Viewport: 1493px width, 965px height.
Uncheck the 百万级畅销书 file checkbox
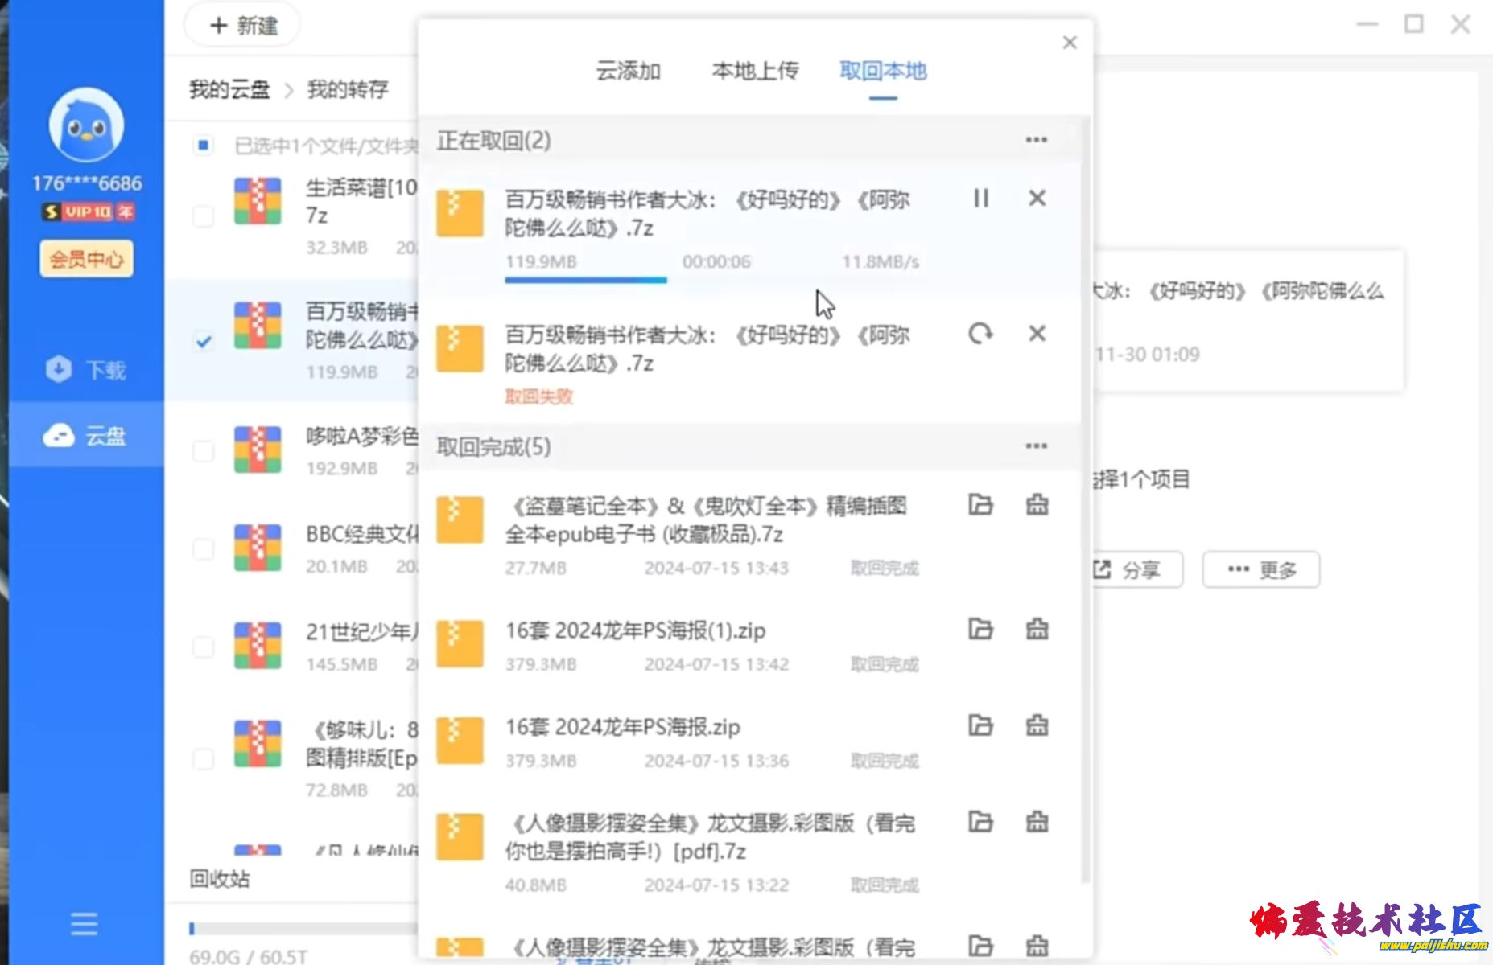[x=204, y=342]
